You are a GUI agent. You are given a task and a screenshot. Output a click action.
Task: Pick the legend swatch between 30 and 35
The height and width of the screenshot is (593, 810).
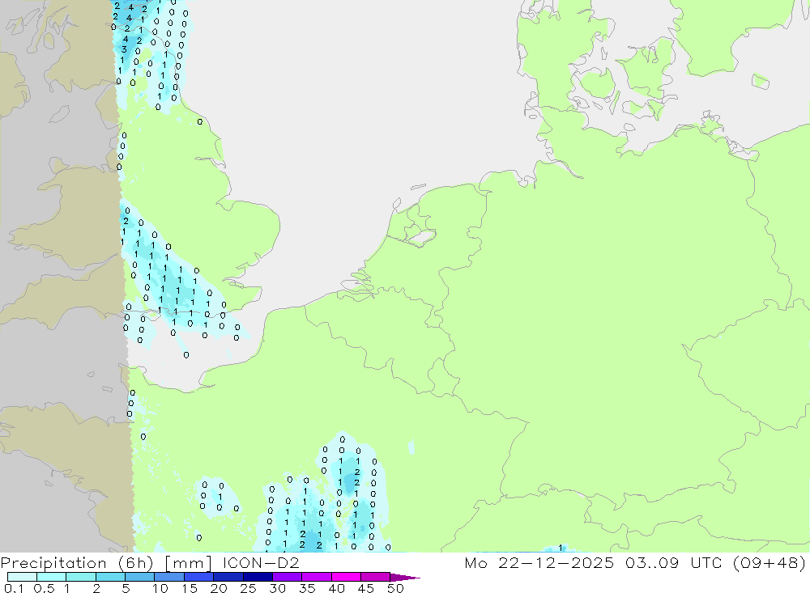[288, 577]
